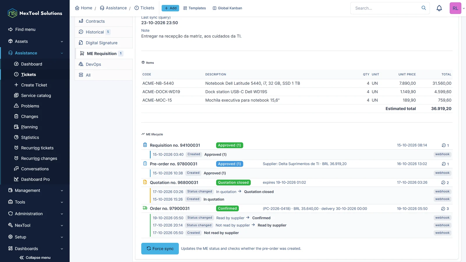Click the Requisition no. 94100031 document icon
The width and height of the screenshot is (466, 262).
coord(145,145)
